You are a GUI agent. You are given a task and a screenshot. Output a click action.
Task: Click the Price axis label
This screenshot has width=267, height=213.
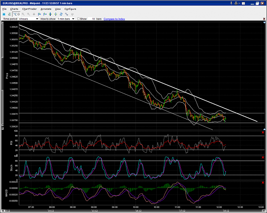pyautogui.click(x=7, y=76)
